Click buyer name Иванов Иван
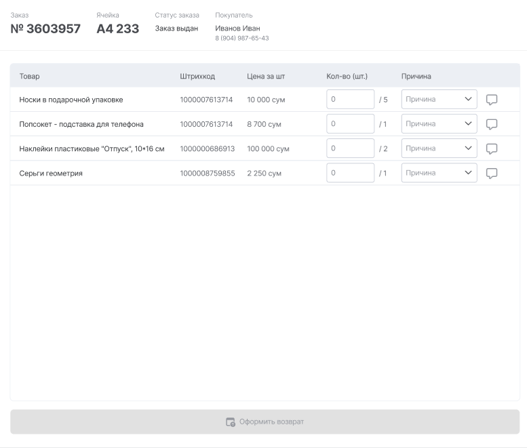 (x=237, y=28)
